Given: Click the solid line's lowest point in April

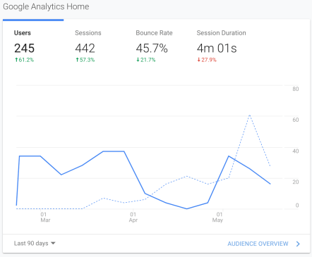Looking at the screenshot, I should click(187, 208).
